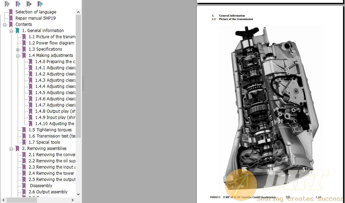Click the bookmark icon beside Selection of language

pos(11,12)
